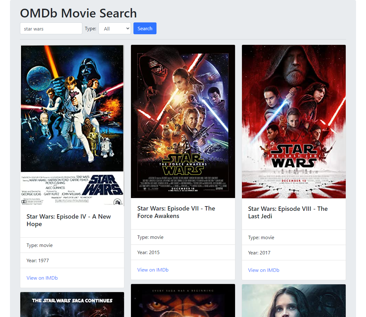Screen dimensions: 366x317
Task: Open View on IMDb link for 1977 movie
Action: pos(42,278)
